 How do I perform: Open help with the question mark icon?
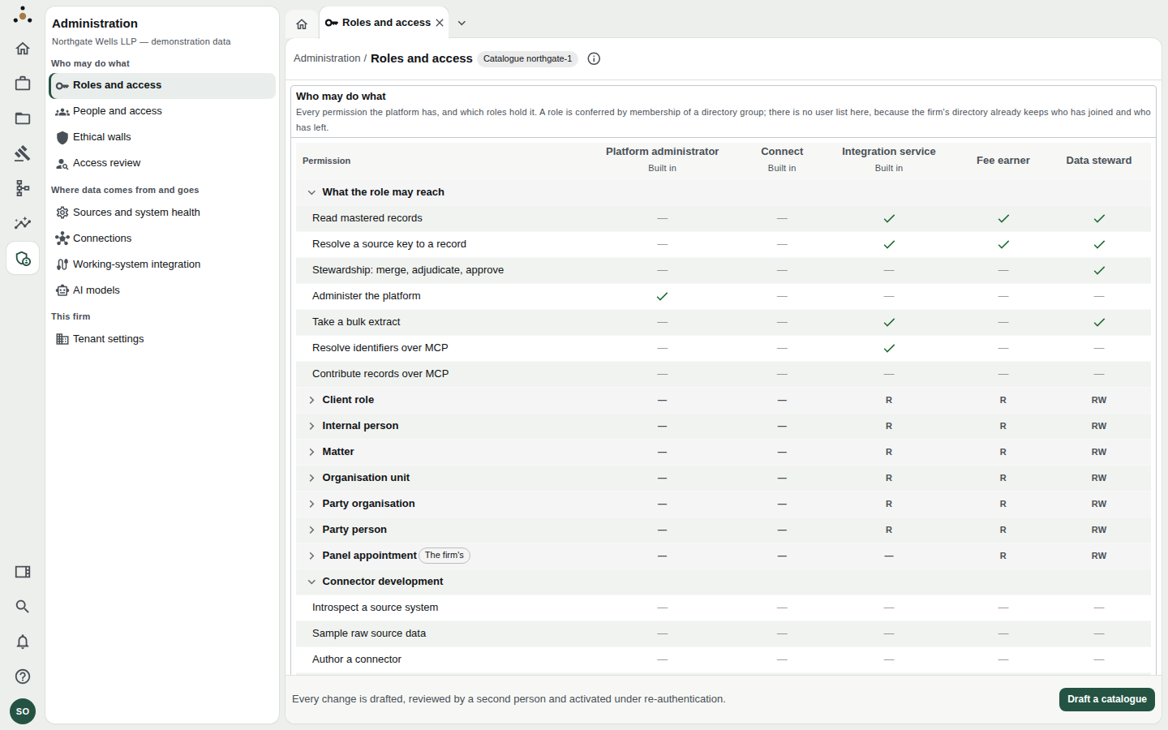23,676
